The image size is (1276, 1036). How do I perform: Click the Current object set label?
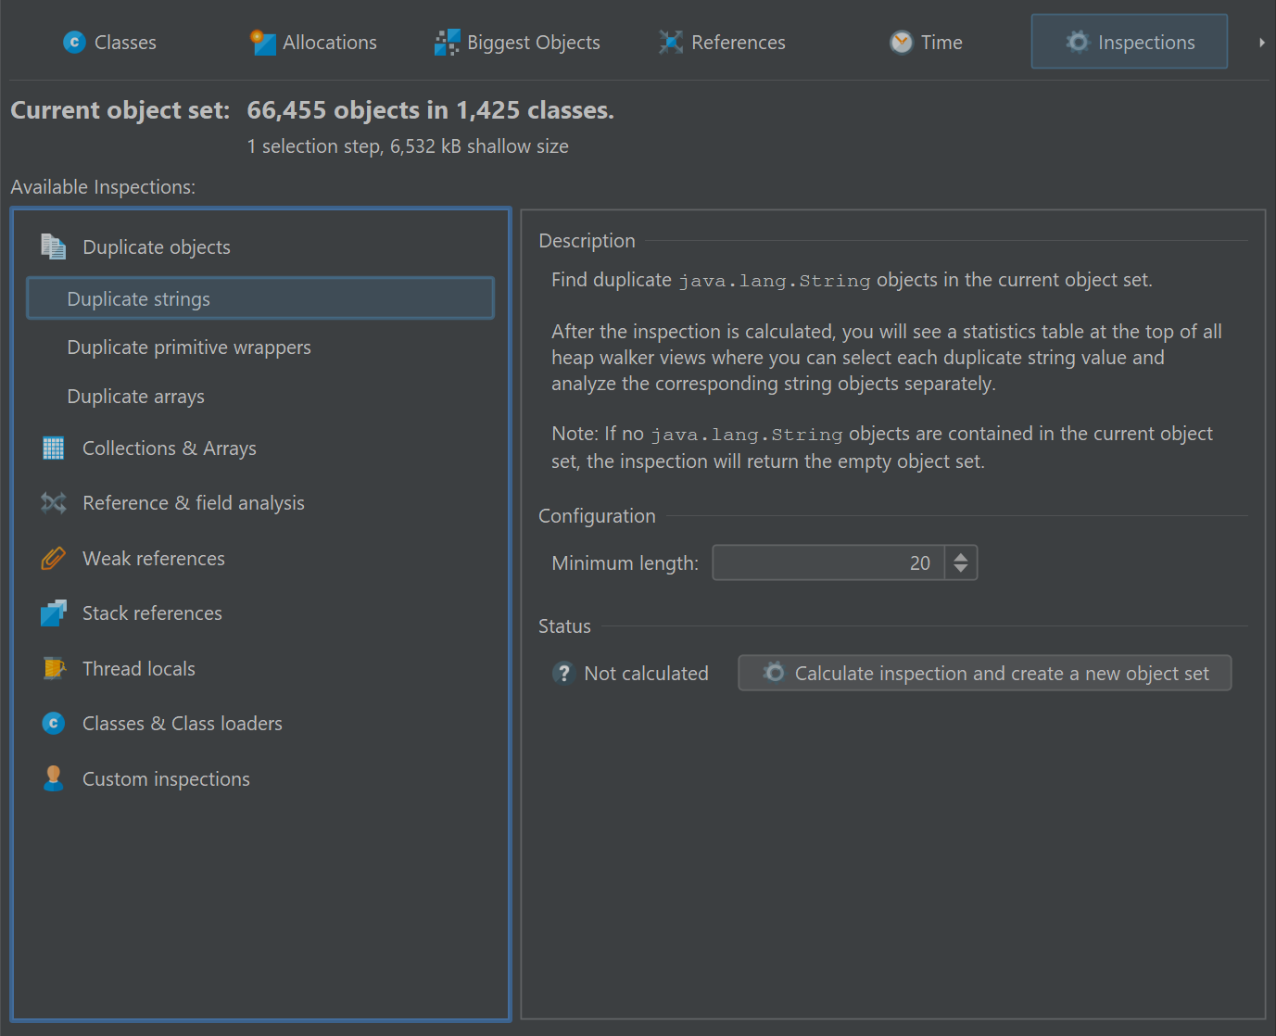click(120, 110)
